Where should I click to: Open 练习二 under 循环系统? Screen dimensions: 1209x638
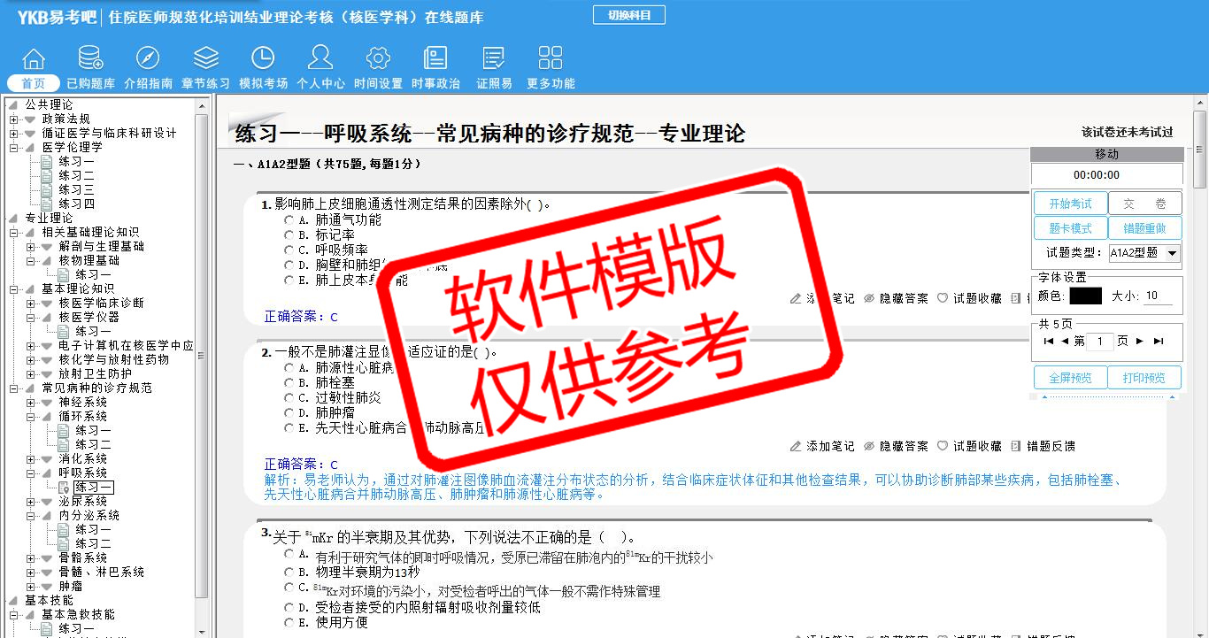[93, 445]
